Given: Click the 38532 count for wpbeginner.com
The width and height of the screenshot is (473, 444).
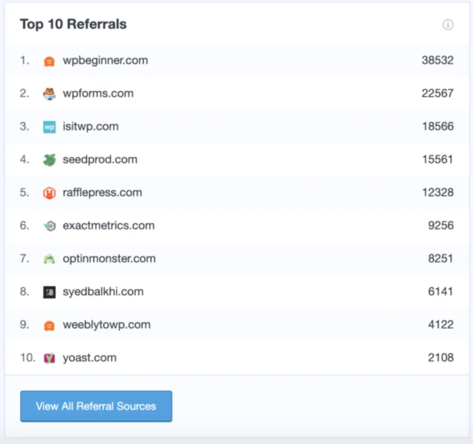Looking at the screenshot, I should [x=437, y=61].
